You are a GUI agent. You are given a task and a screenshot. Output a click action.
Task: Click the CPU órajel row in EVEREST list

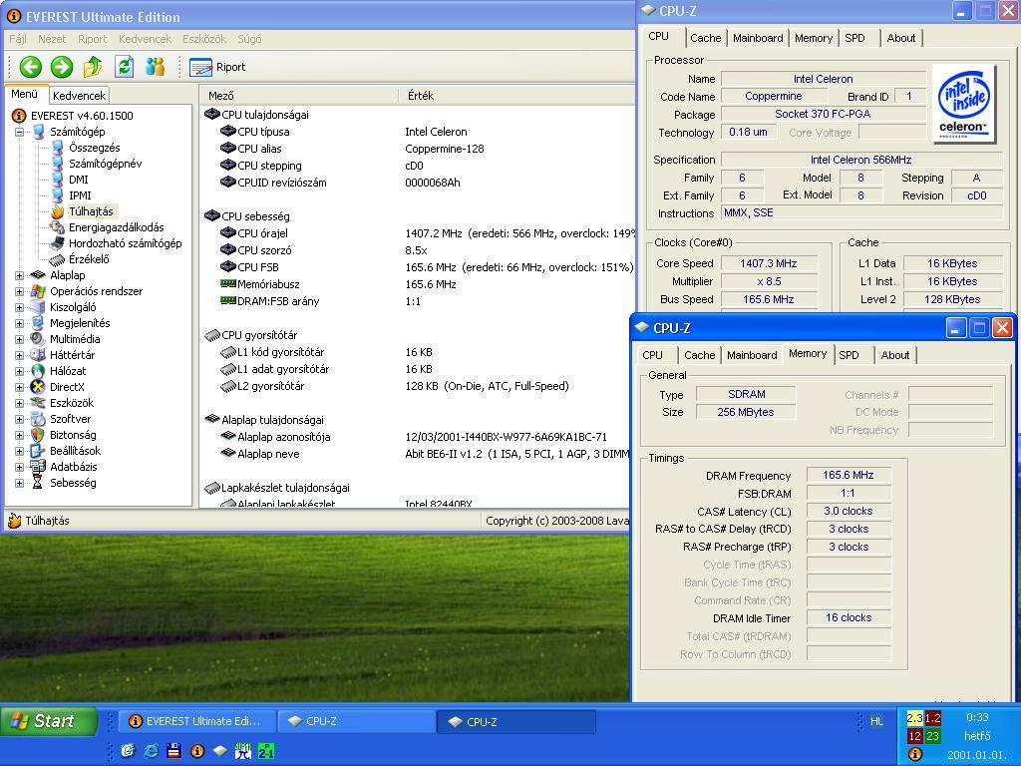click(x=417, y=233)
